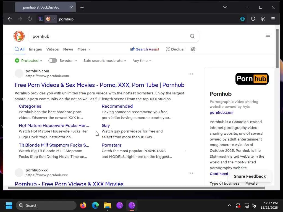This screenshot has width=283, height=212.
Task: Click Continued to read more in info panel
Action: tap(219, 174)
